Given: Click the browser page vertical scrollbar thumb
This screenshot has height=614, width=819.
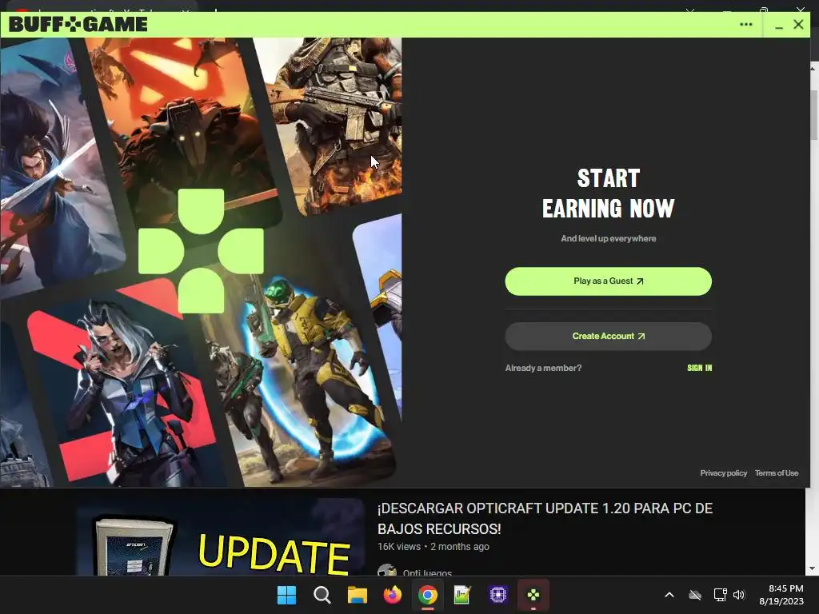Looking at the screenshot, I should 813,115.
